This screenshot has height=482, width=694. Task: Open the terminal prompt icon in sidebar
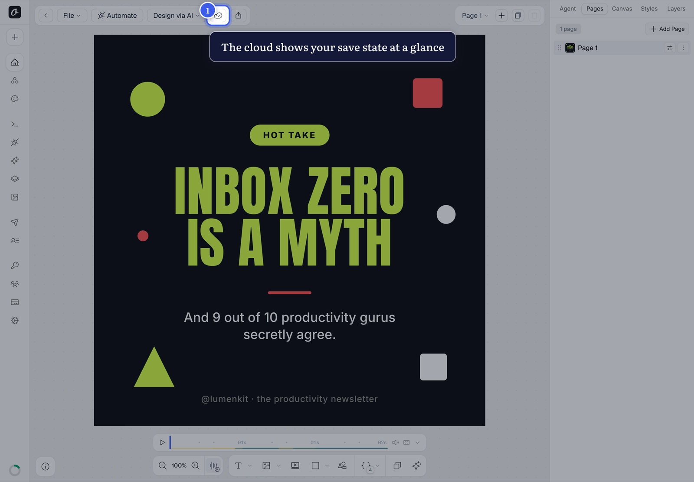pyautogui.click(x=15, y=124)
